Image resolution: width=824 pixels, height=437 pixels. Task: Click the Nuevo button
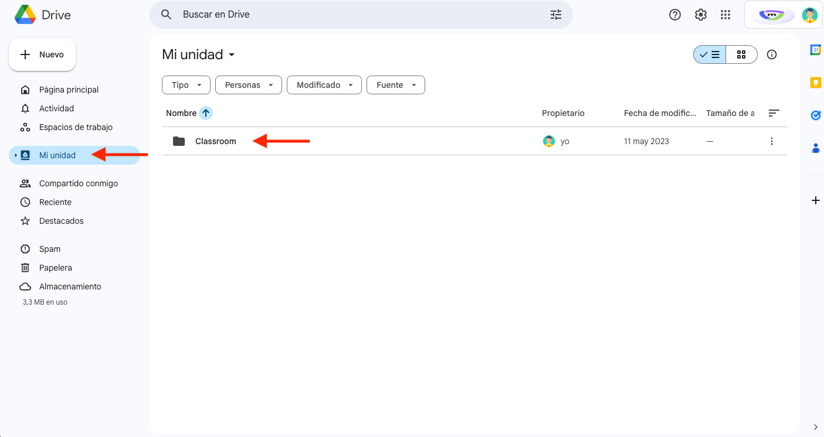pos(42,54)
